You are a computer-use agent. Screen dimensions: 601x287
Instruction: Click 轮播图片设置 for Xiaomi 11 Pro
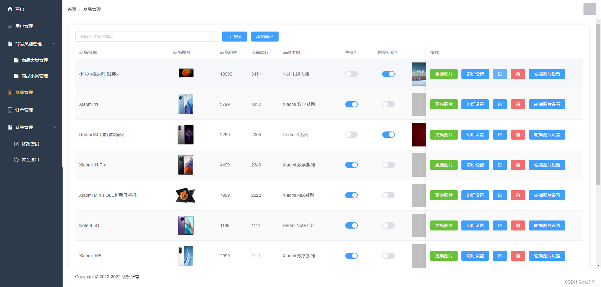547,165
